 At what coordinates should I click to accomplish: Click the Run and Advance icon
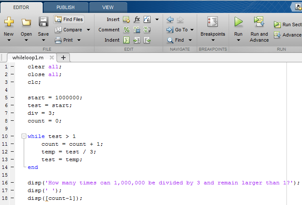[x=259, y=21]
